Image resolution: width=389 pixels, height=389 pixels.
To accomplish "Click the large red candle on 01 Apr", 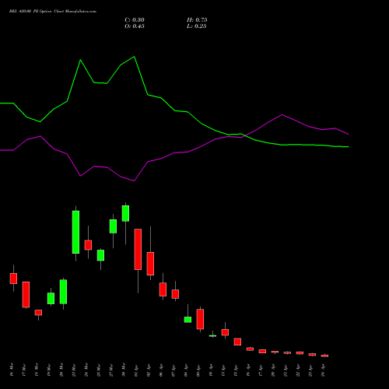I will pos(138,249).
